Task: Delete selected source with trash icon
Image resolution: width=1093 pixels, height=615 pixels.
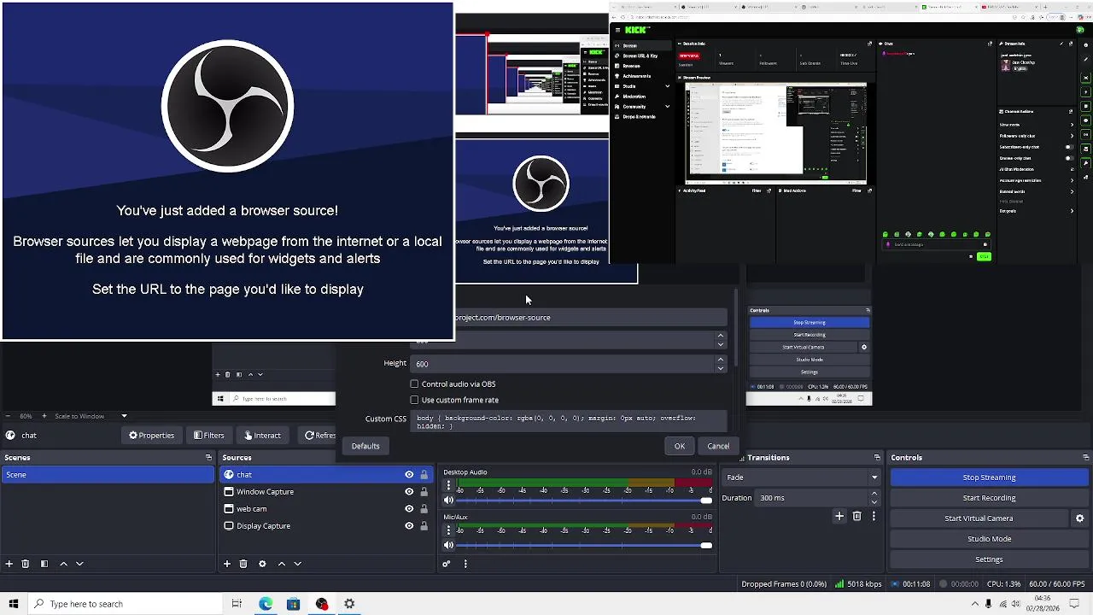Action: click(x=243, y=564)
